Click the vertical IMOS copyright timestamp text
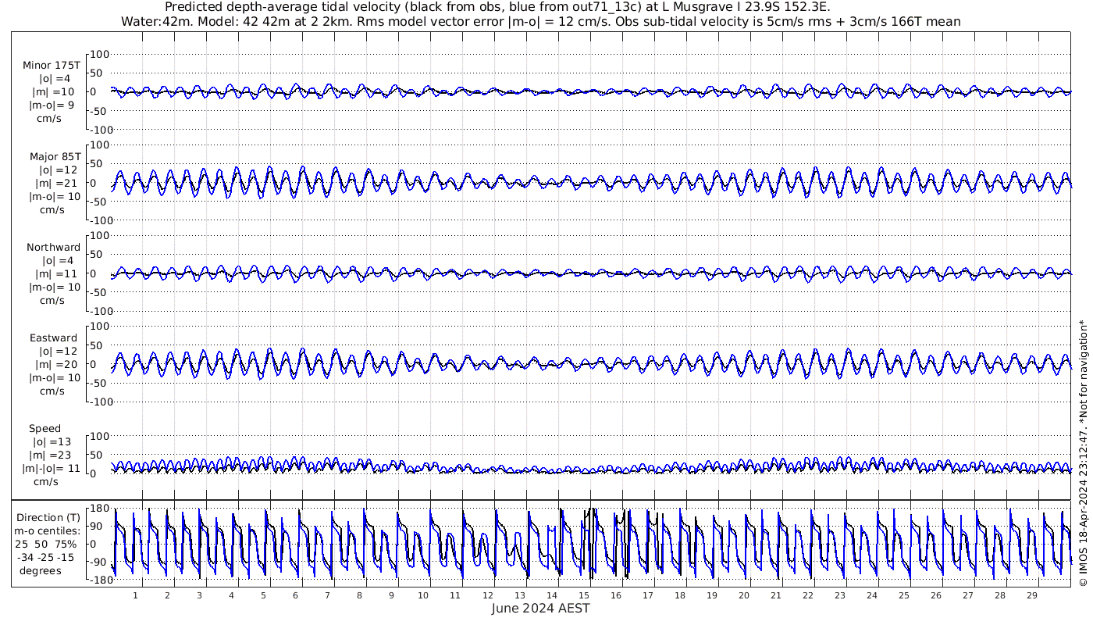This screenshot has height=625, width=1093. coord(1082,453)
